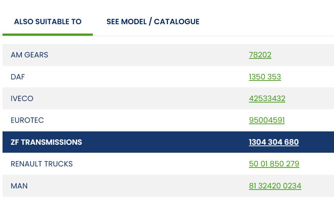Select the RENAULT TRUCKS brand name
Viewport: 334px width, 200px height.
(42, 164)
